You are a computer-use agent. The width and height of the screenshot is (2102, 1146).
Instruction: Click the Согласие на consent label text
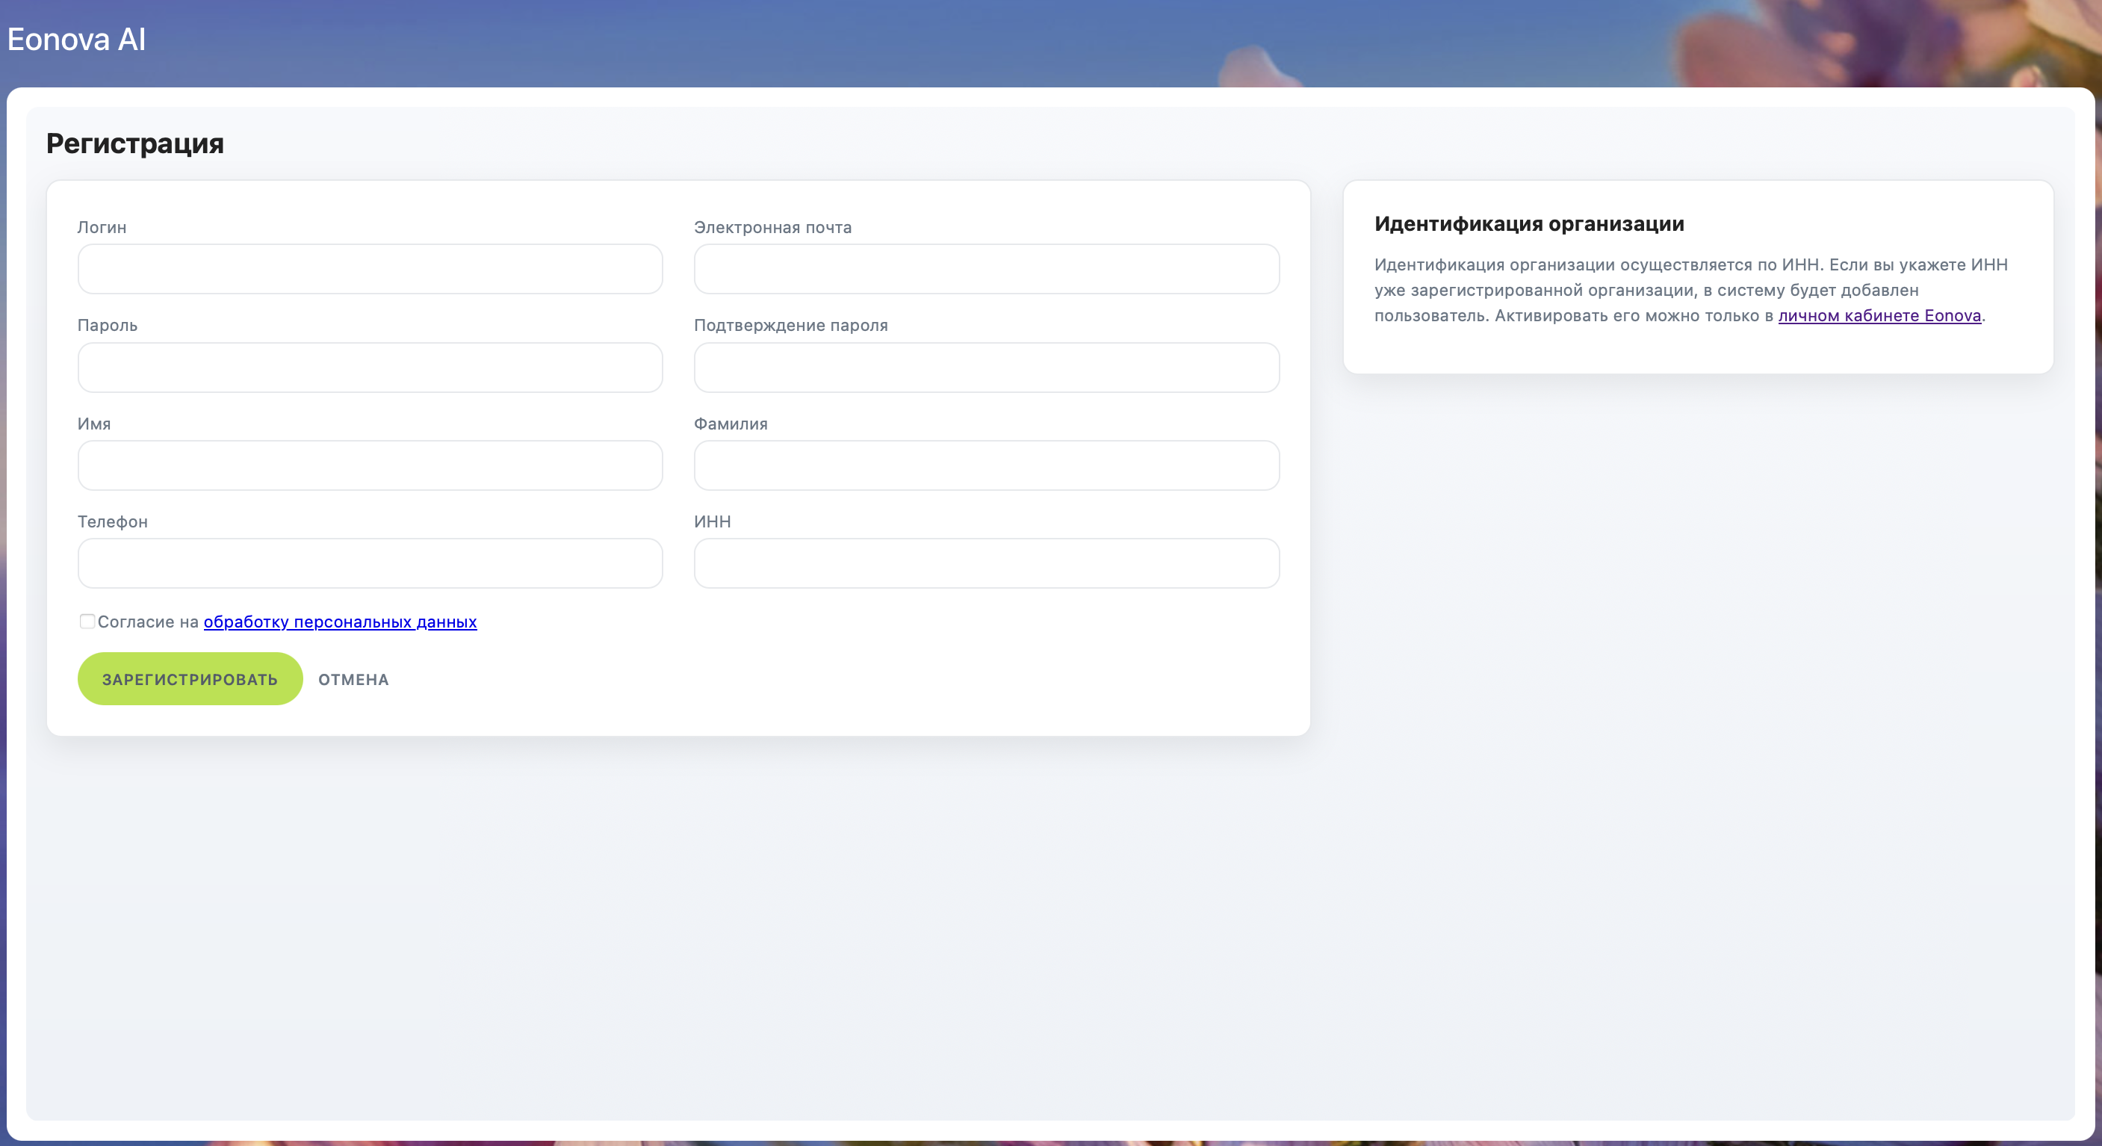point(148,622)
